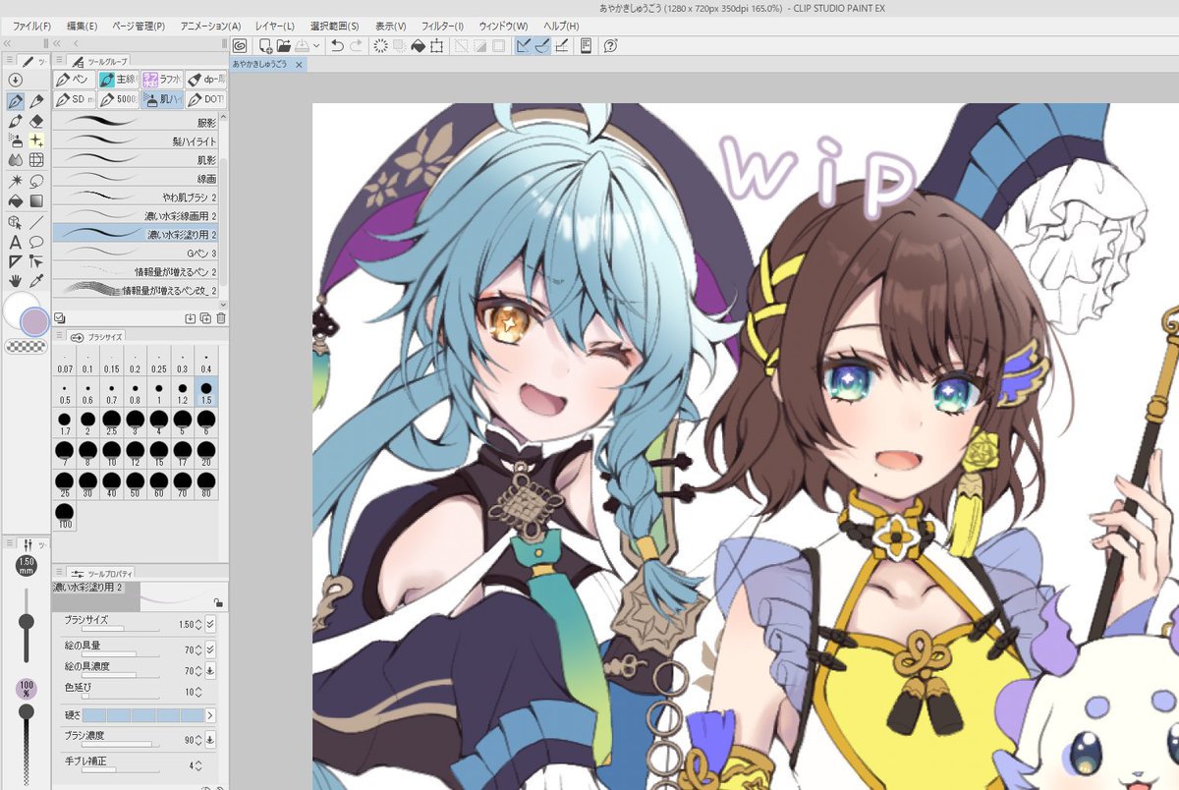Click the Undo arrow in the command bar
This screenshot has width=1179, height=790.
click(337, 45)
